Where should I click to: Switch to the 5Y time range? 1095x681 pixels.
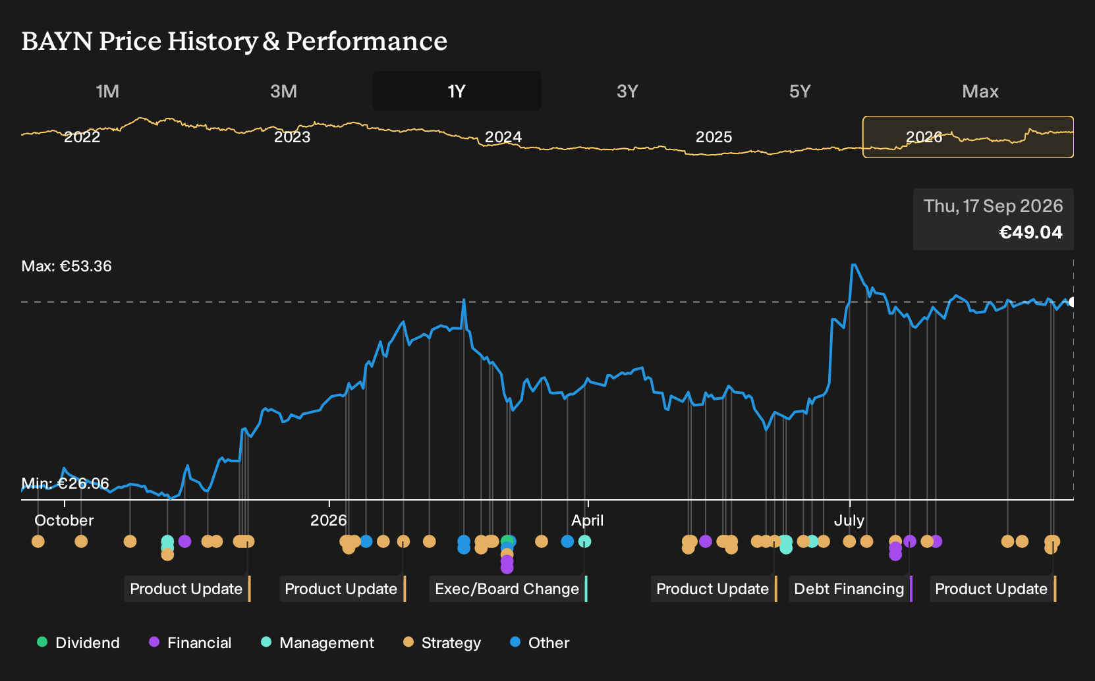coord(800,91)
